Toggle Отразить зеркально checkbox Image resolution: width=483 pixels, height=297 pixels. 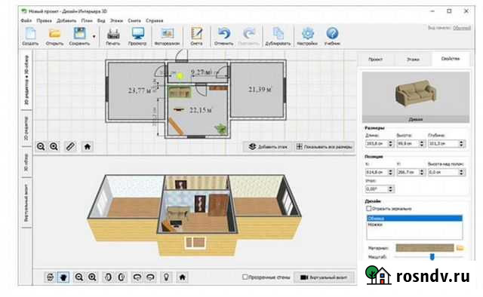tap(369, 208)
